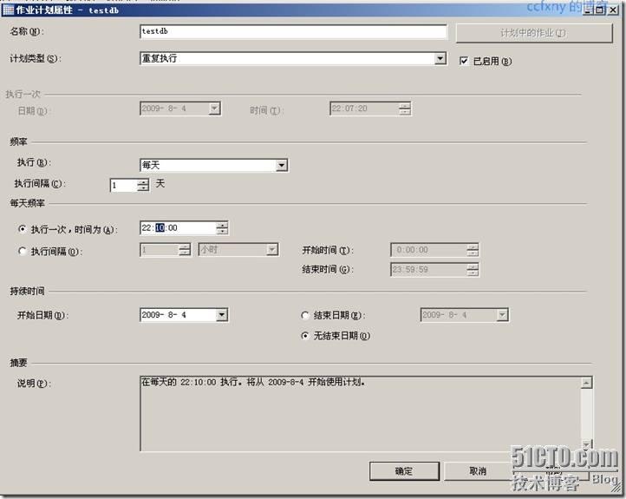Toggle the 已启用 enabled checkbox
Screen dimensions: 626x499
coord(464,61)
